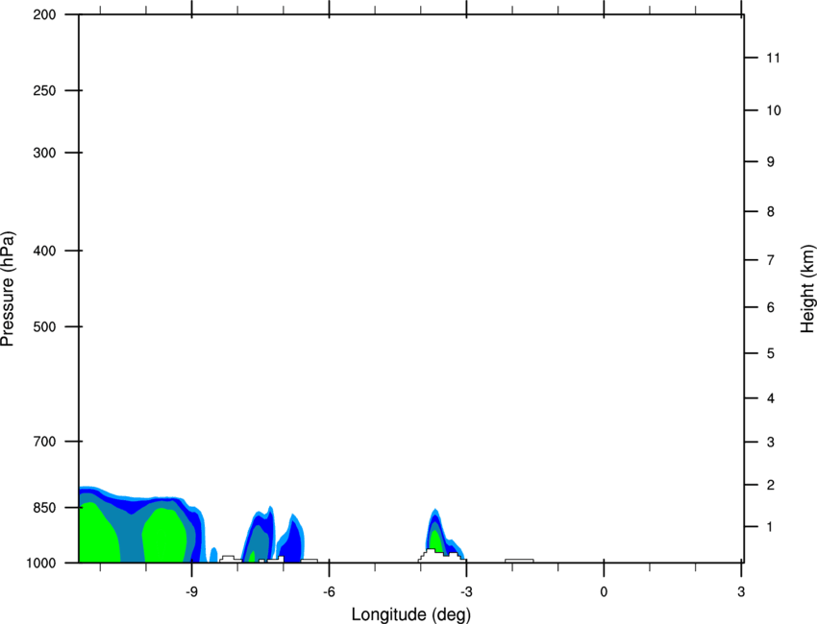The height and width of the screenshot is (624, 817).
Task: Click the -3 longitude tick label
Action: [466, 592]
